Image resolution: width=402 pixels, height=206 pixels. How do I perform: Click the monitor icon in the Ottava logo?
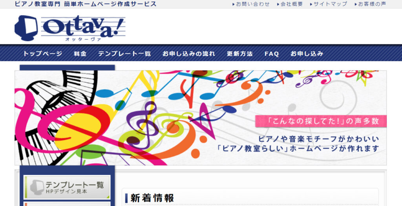click(x=26, y=27)
